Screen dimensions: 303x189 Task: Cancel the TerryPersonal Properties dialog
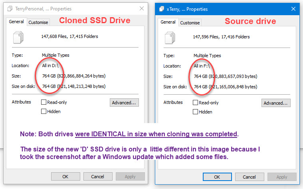(98, 177)
